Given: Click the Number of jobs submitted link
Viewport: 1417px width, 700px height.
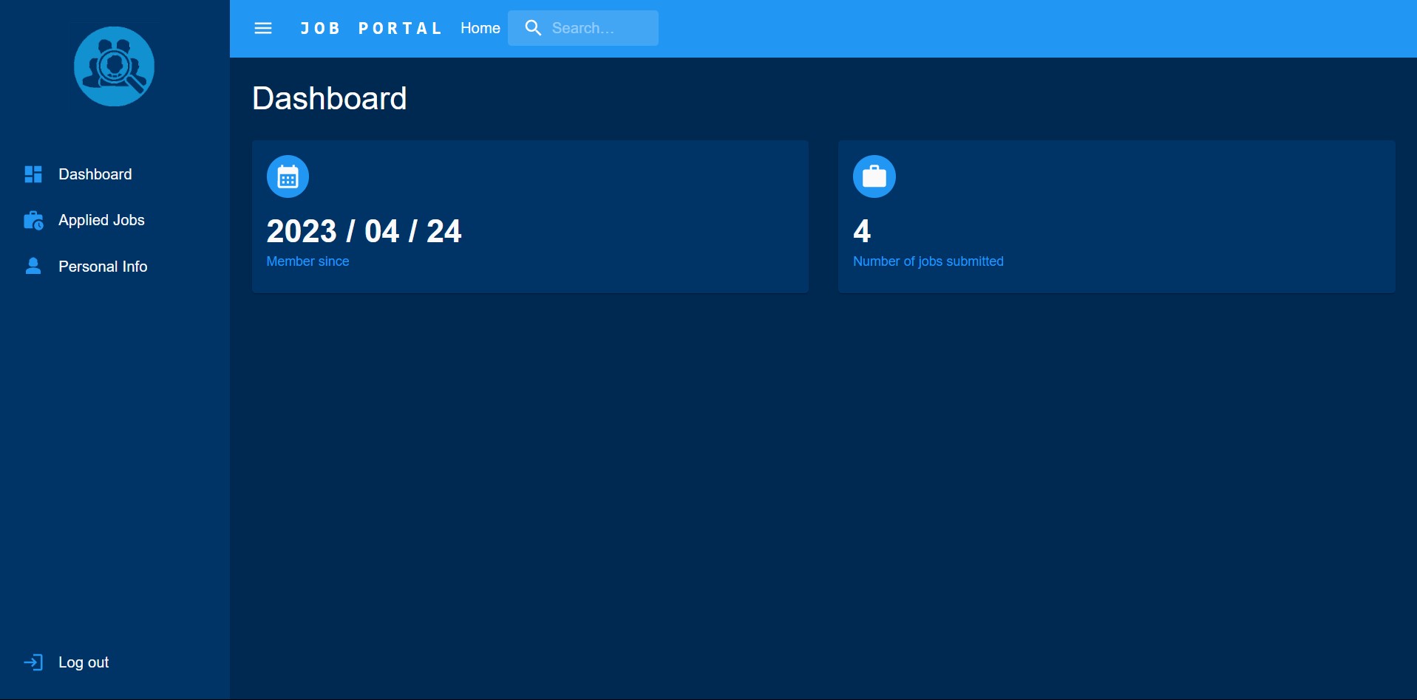Looking at the screenshot, I should (928, 261).
